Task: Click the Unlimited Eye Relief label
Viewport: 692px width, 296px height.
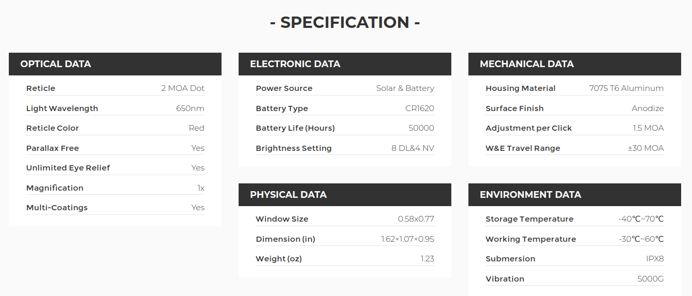Action: (68, 168)
